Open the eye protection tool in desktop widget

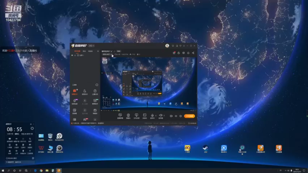(16, 140)
